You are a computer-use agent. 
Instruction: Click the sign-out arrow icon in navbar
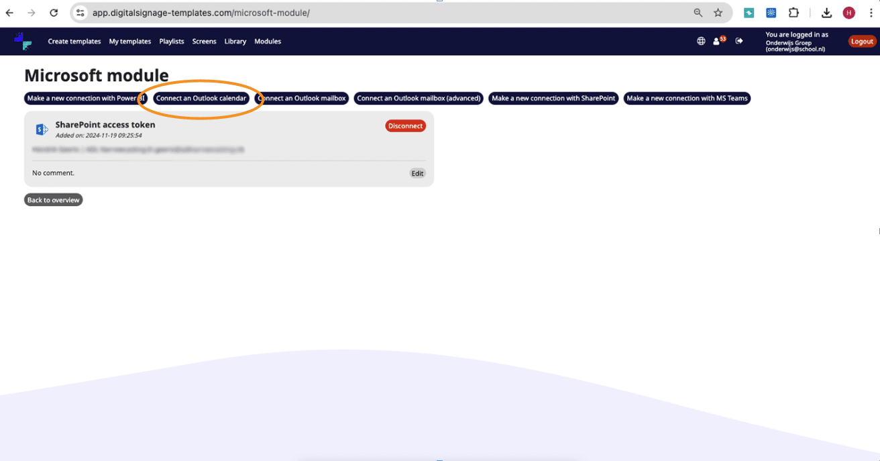[x=739, y=41]
